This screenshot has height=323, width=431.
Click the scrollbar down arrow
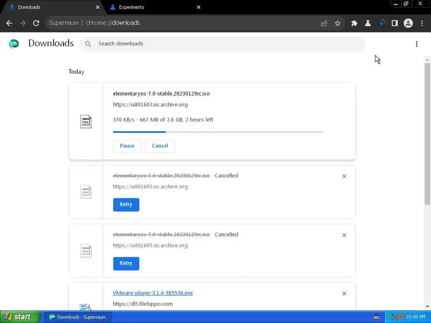(x=428, y=307)
